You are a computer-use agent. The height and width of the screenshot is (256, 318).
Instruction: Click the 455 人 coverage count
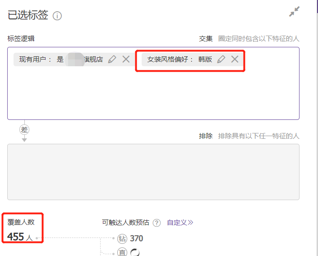(x=20, y=237)
